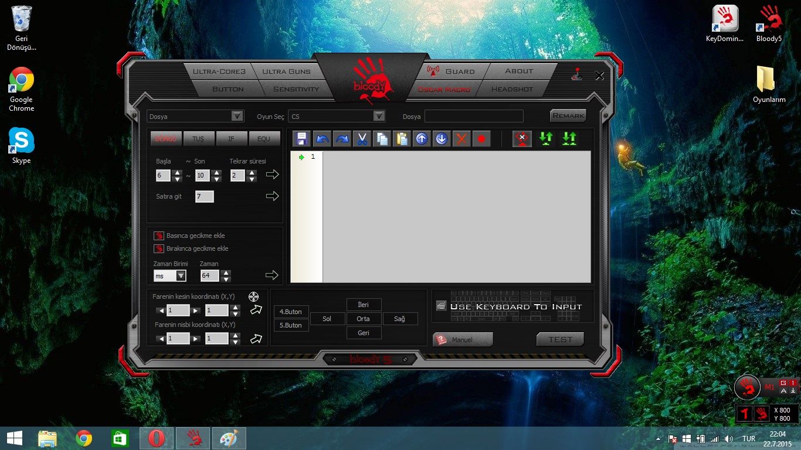
Task: Click the A indicator on the Bloody widget
Action: click(x=783, y=391)
